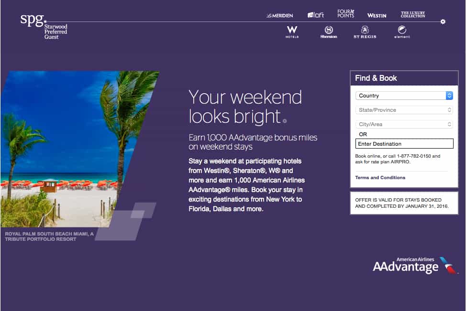This screenshot has width=466, height=311.
Task: Click the Royal Palm South Beach Miami caption
Action: [x=49, y=236]
